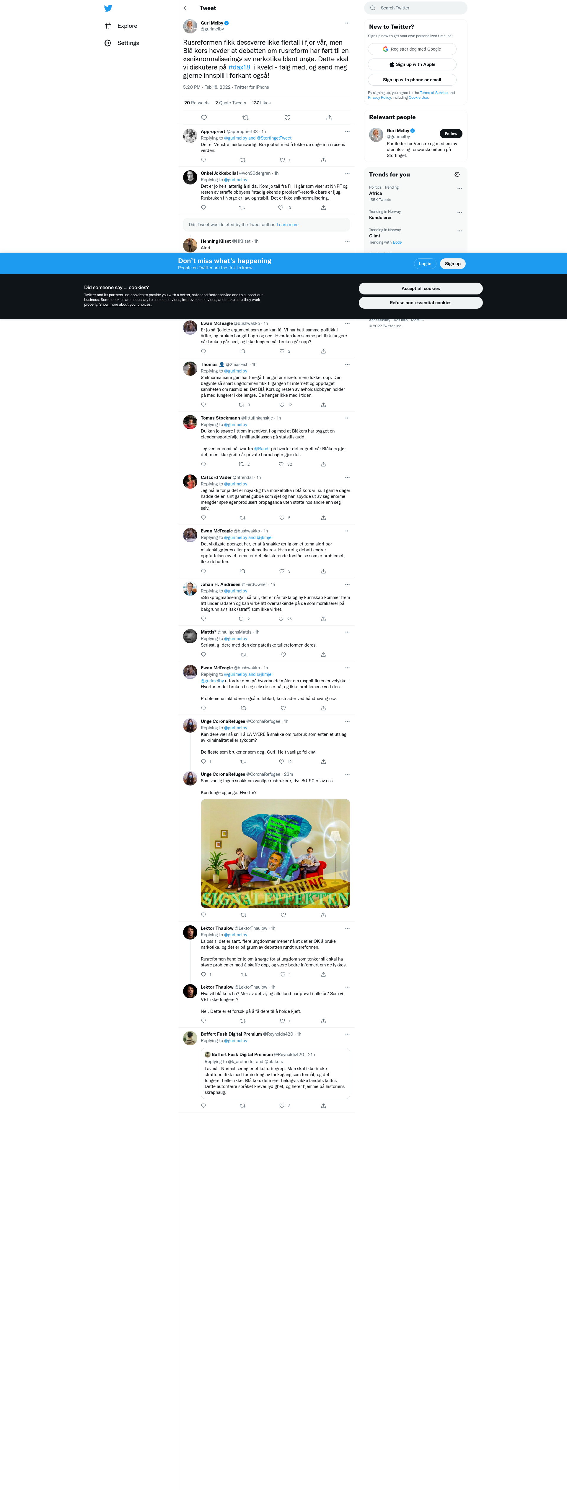Open Trends for you settings gear
This screenshot has width=567, height=1490.
point(457,175)
